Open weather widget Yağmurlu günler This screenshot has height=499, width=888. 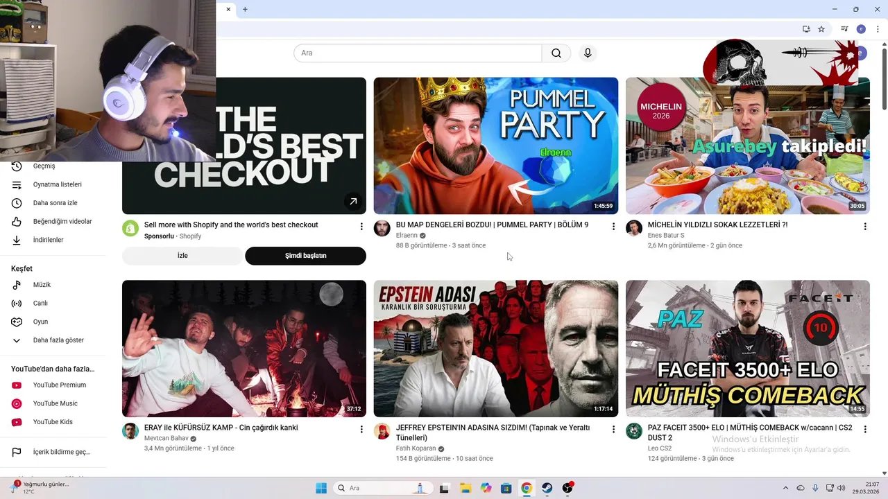40,488
